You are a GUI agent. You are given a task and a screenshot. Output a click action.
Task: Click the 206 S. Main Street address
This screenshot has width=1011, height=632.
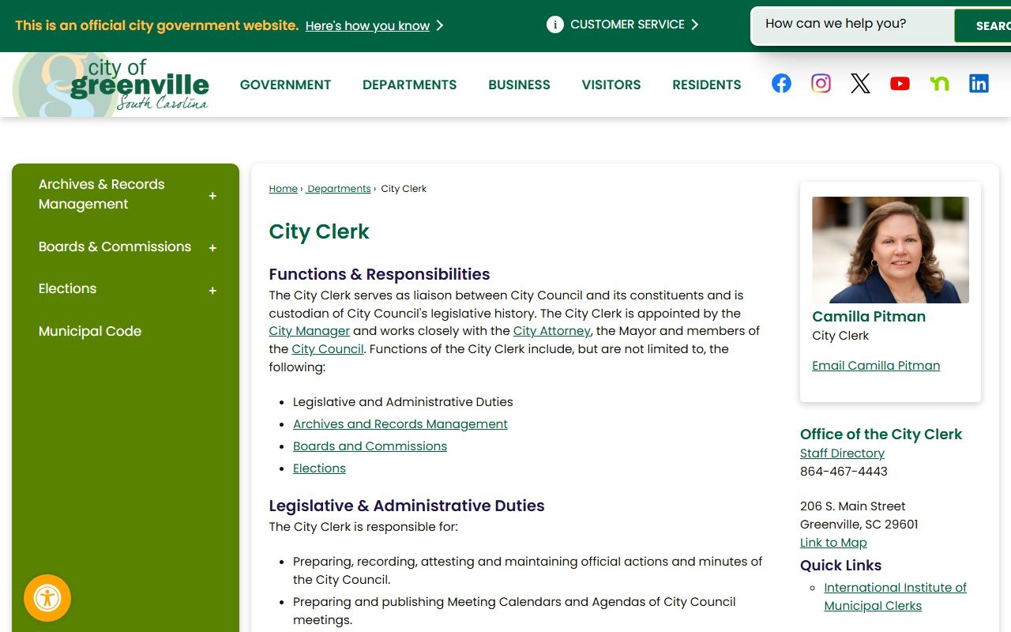pyautogui.click(x=853, y=506)
